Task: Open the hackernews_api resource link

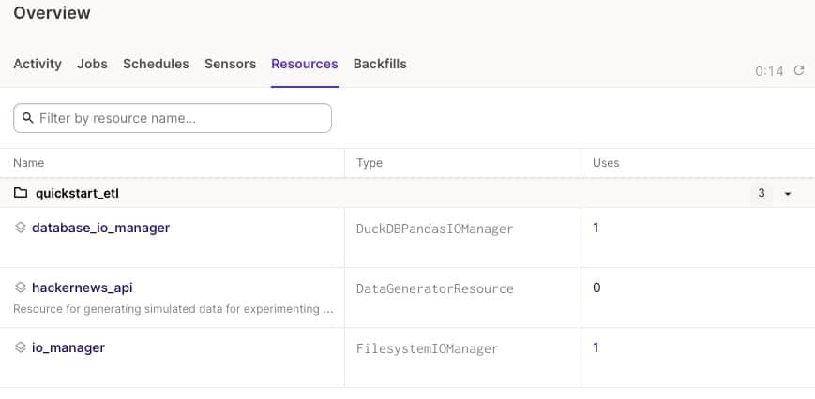Action: [x=83, y=288]
